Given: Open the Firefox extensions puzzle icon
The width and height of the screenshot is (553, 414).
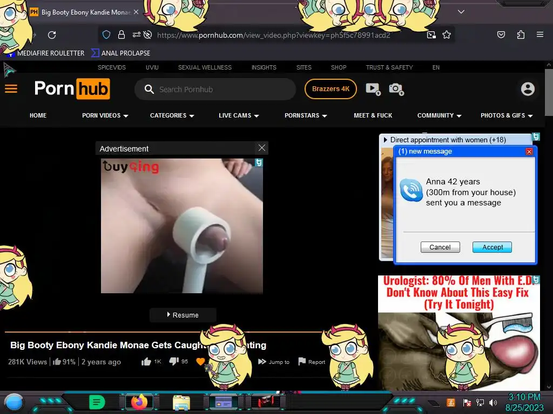Looking at the screenshot, I should click(x=521, y=34).
